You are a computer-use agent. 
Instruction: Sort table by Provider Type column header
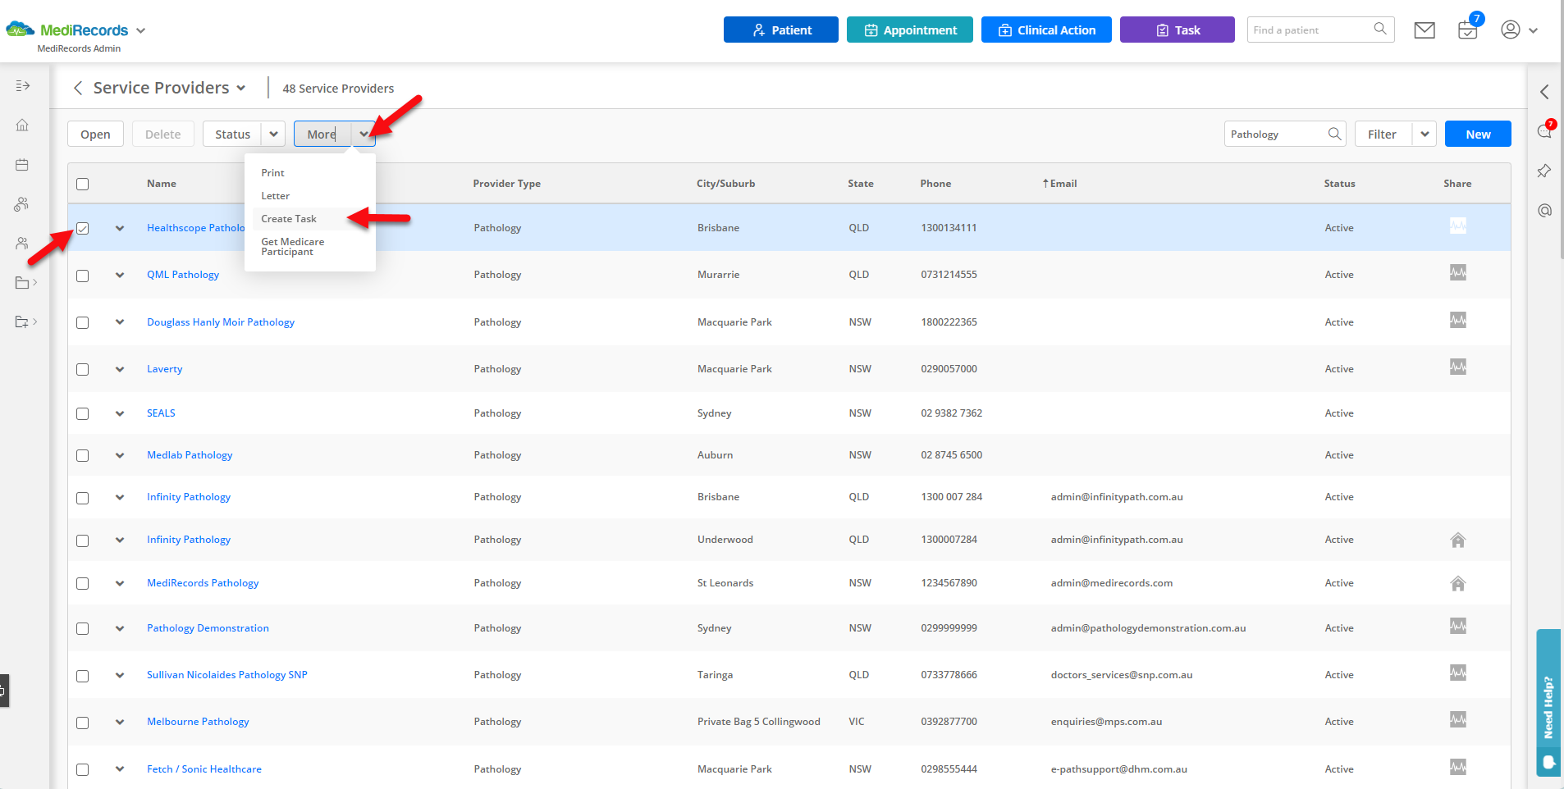click(506, 184)
